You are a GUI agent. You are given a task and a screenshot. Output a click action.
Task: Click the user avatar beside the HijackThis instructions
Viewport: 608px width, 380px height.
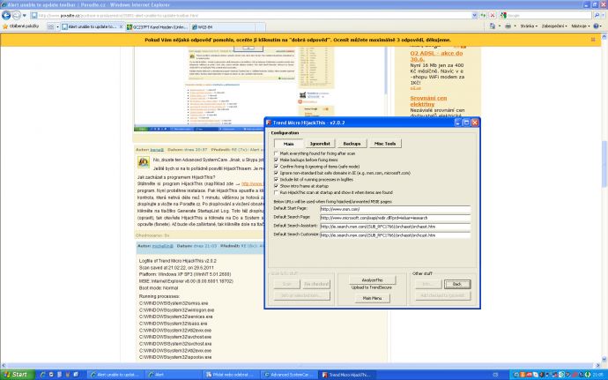pos(144,162)
